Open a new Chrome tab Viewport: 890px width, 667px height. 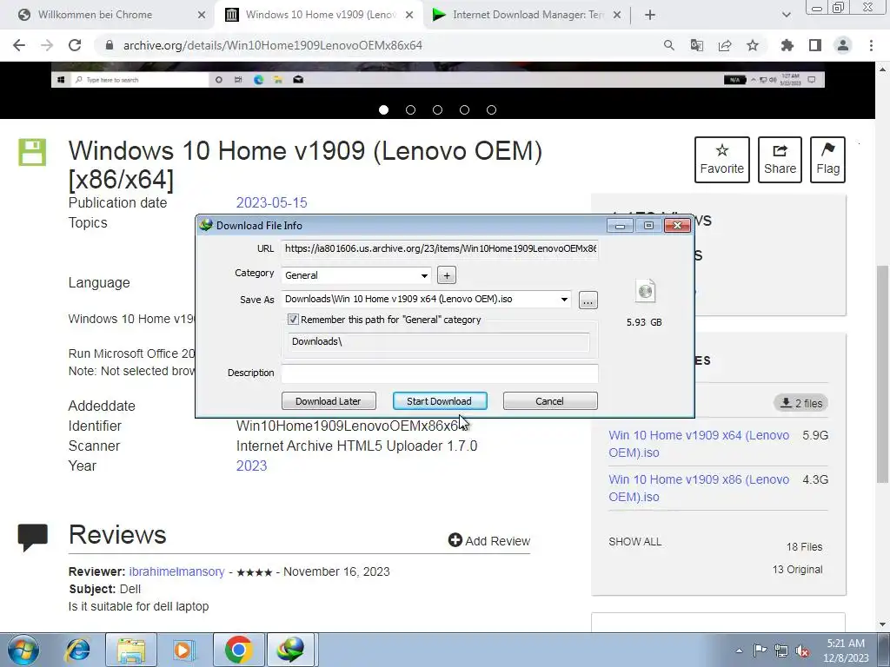point(650,16)
